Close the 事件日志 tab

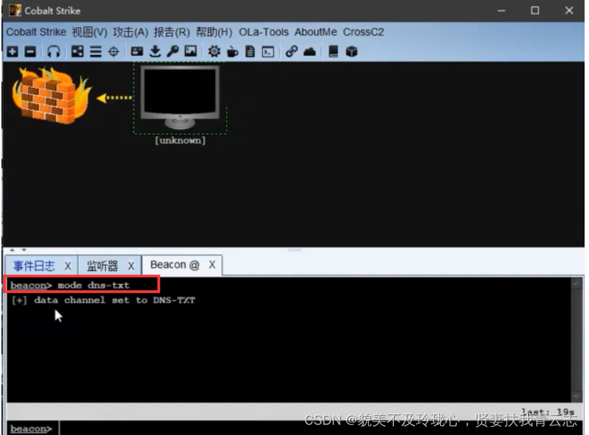pos(67,266)
